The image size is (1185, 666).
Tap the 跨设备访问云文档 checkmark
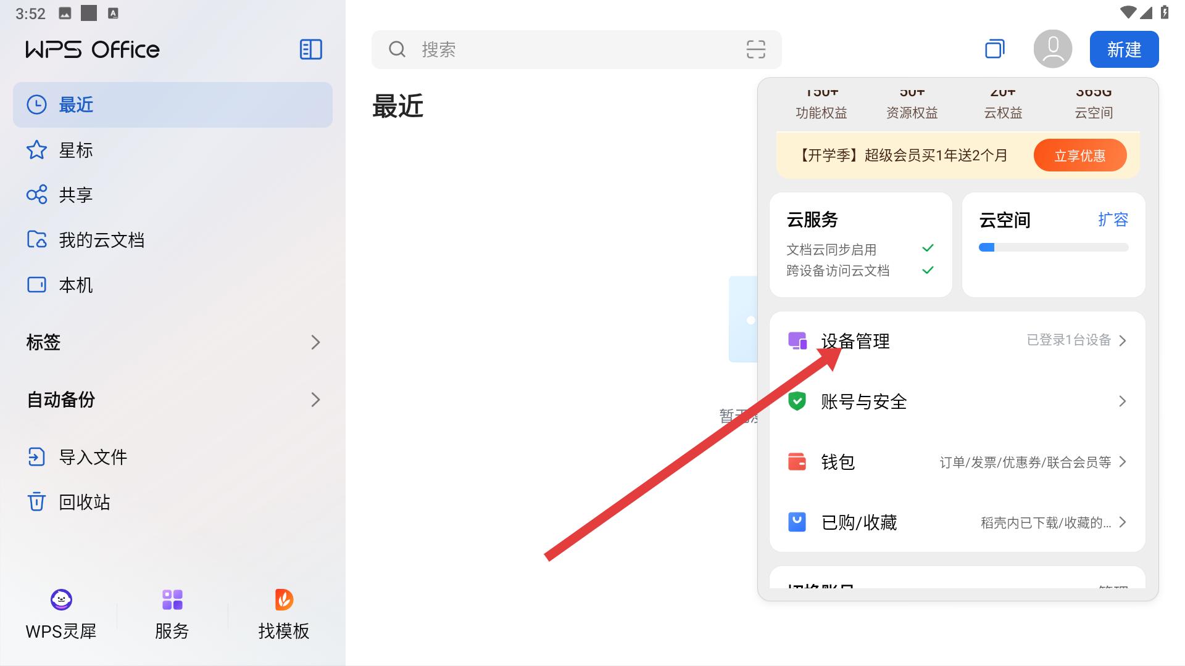tap(927, 270)
